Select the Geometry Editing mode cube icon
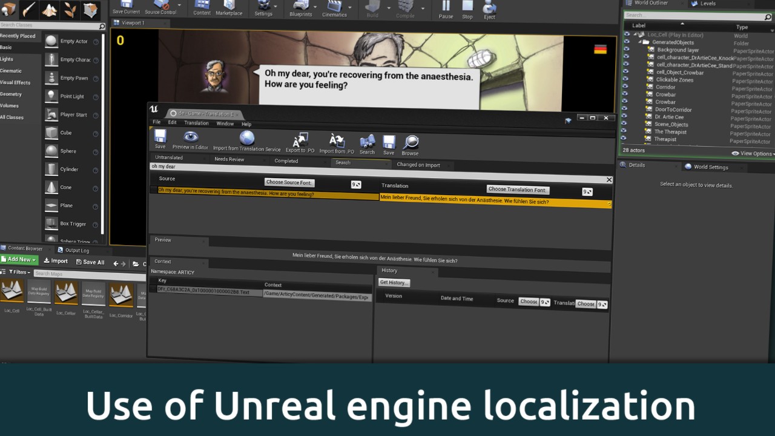 90,9
